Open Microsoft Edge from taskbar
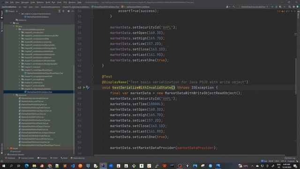This screenshot has width=300, height=169. (26, 166)
